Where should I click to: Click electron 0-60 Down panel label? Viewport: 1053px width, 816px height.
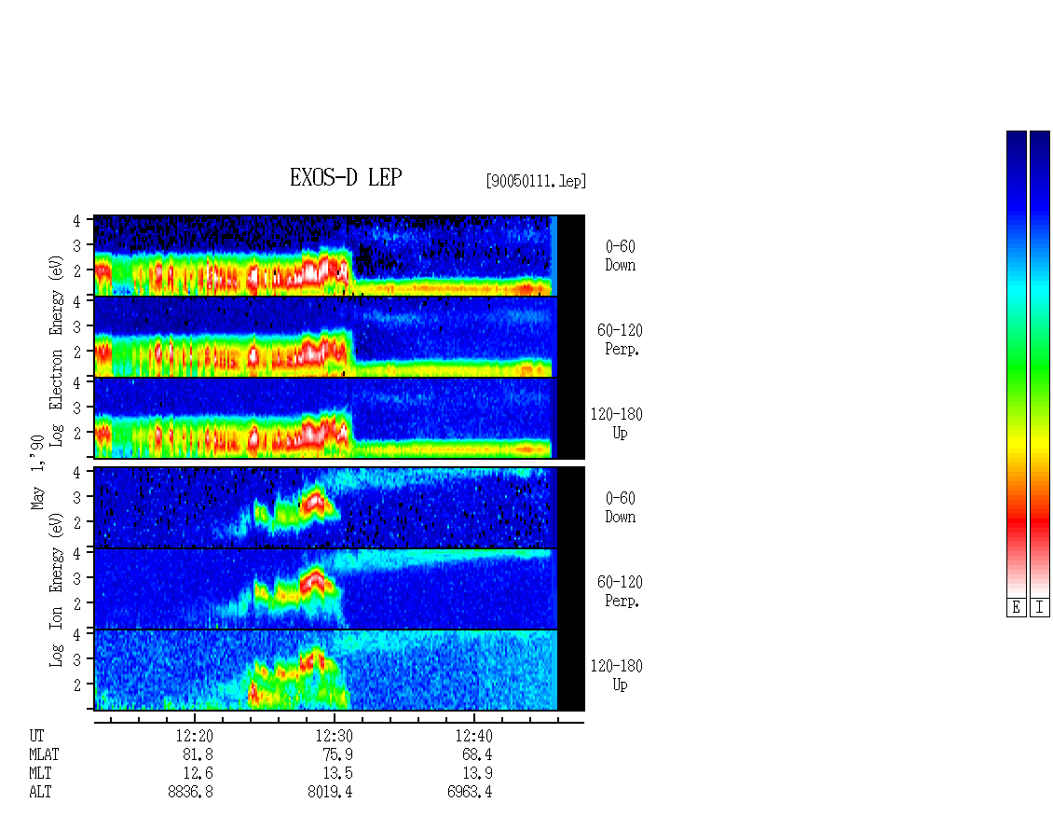coord(620,256)
